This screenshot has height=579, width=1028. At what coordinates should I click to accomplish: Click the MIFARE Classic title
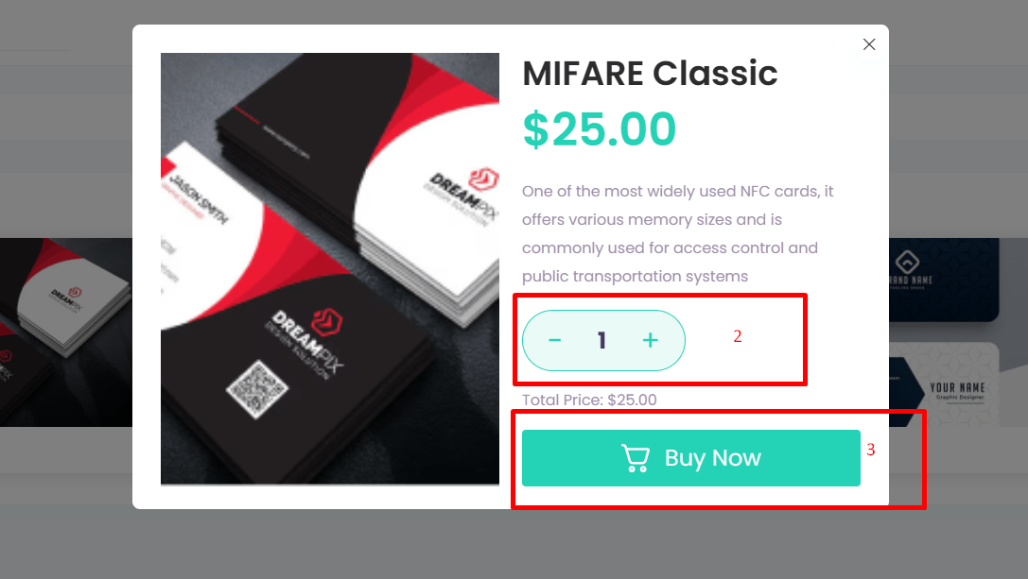point(650,73)
